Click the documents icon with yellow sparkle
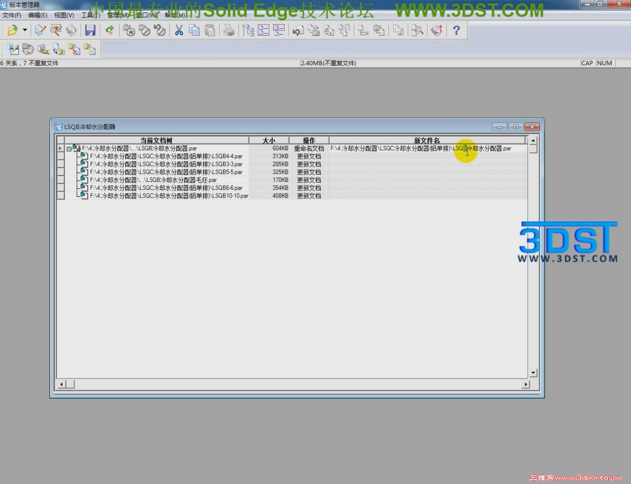Viewport: 631px width, 484px height. click(x=89, y=49)
